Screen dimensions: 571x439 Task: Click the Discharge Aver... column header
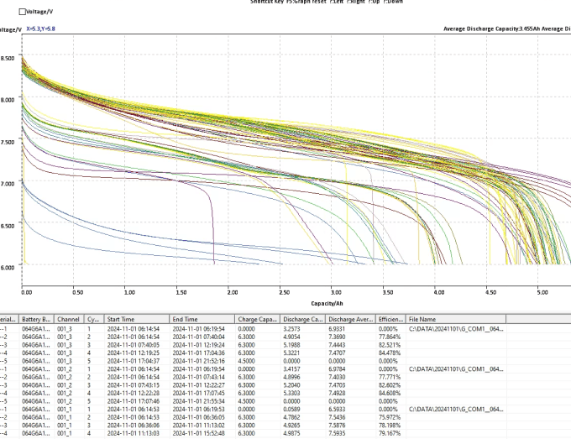coord(350,319)
